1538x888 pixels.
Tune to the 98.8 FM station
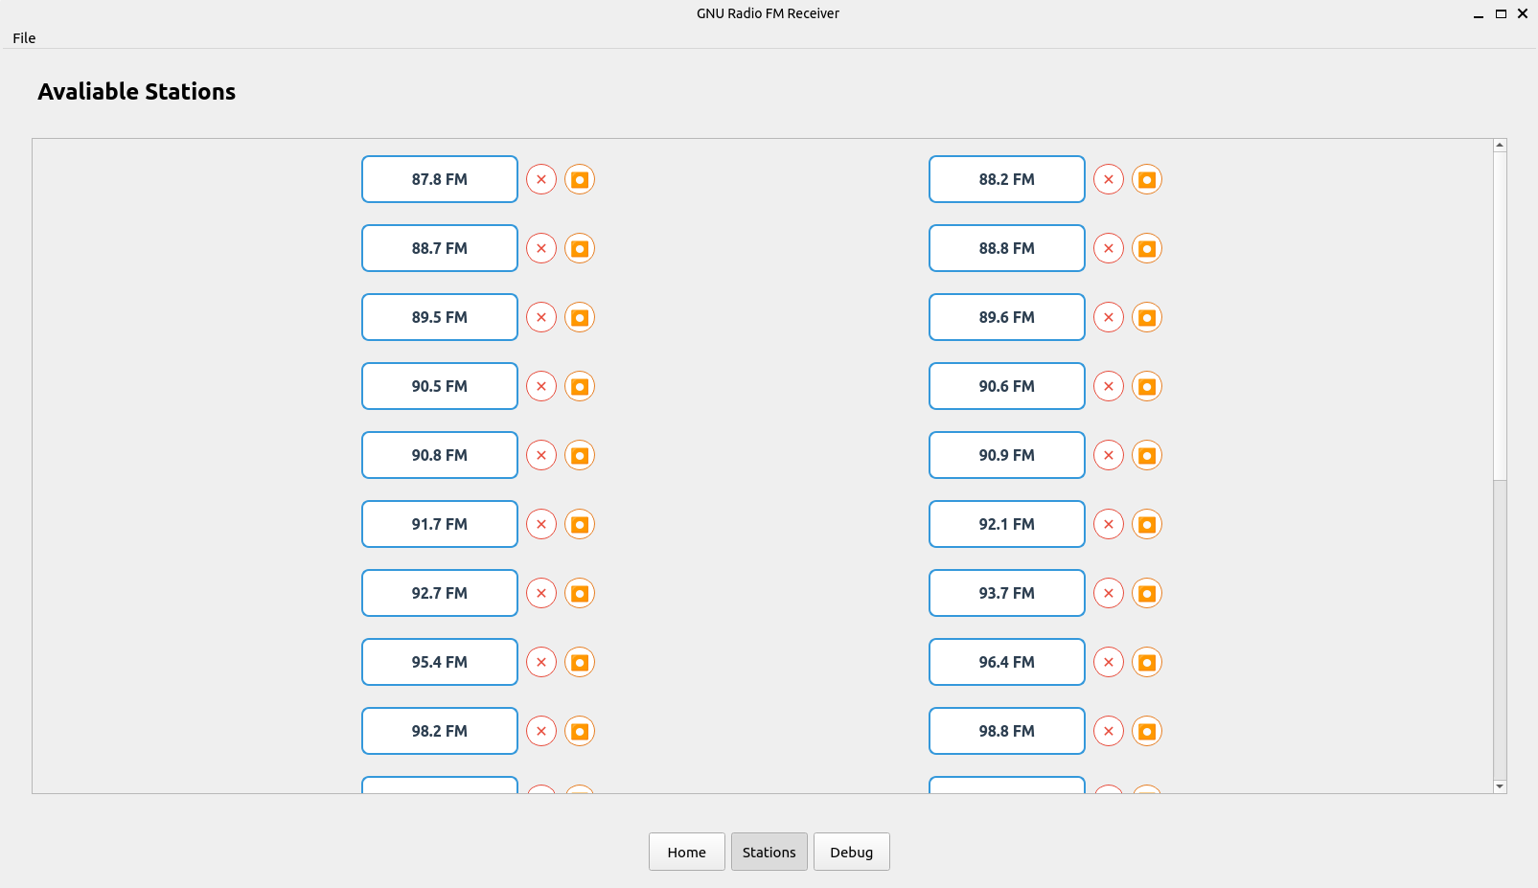(x=1007, y=731)
